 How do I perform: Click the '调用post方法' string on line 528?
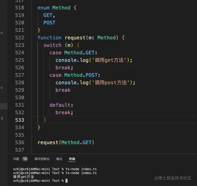tap(111, 83)
